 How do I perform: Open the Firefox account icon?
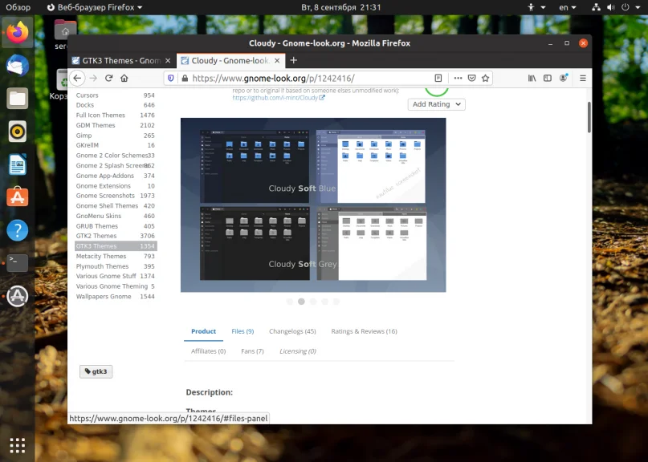[x=563, y=78]
